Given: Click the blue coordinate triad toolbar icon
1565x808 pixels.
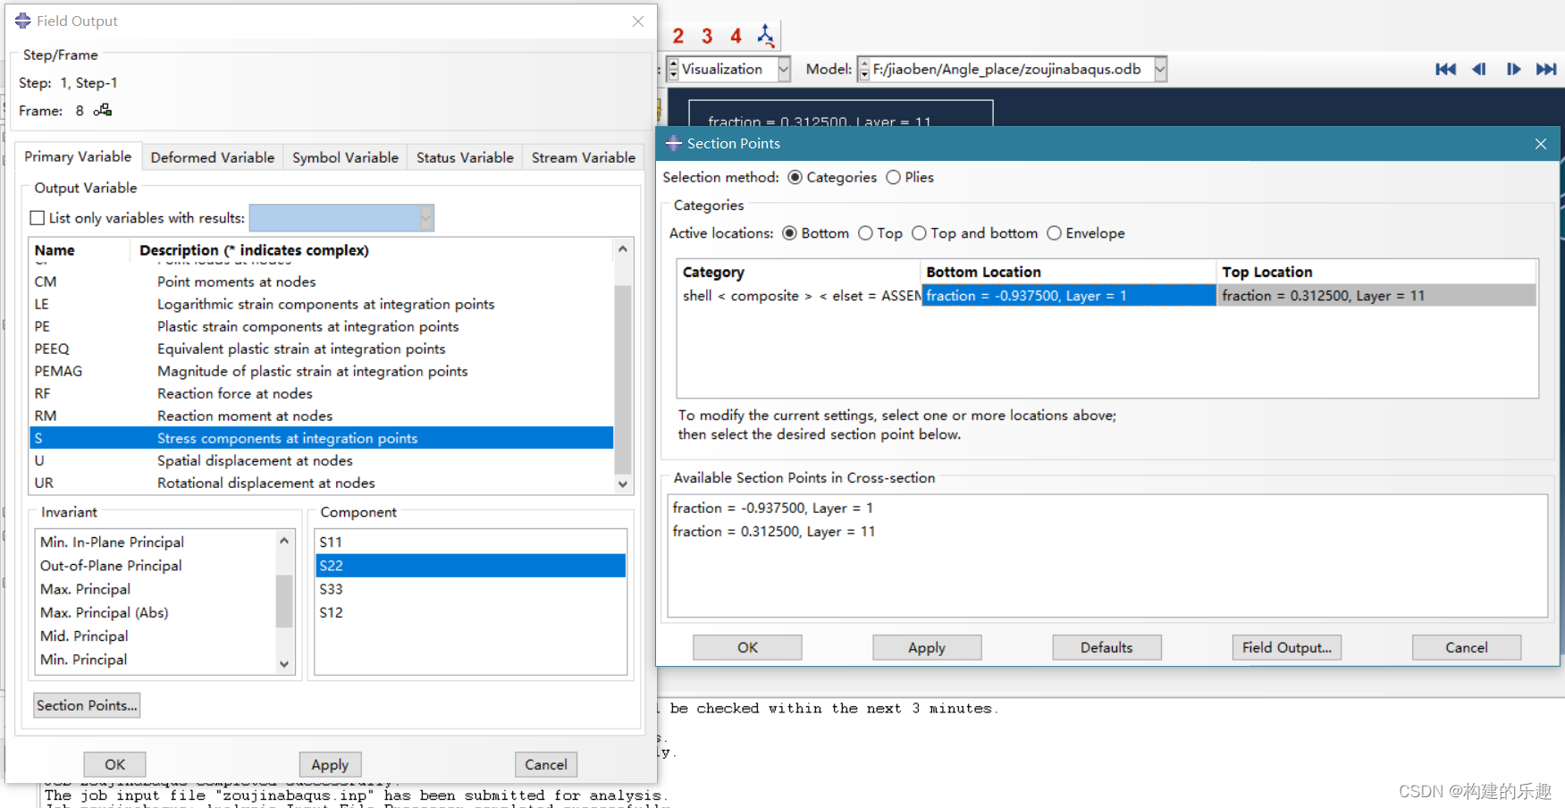Looking at the screenshot, I should tap(765, 35).
